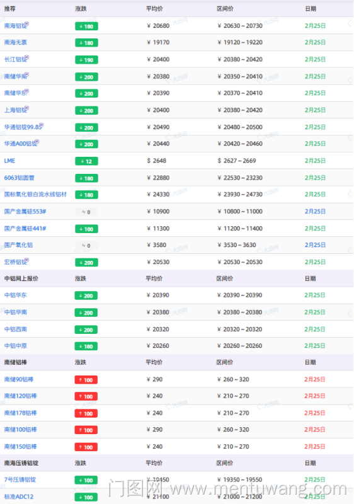Screen dimensions: 354x504
Task: Open the 南储100铝棒 link
Action: click(20, 430)
